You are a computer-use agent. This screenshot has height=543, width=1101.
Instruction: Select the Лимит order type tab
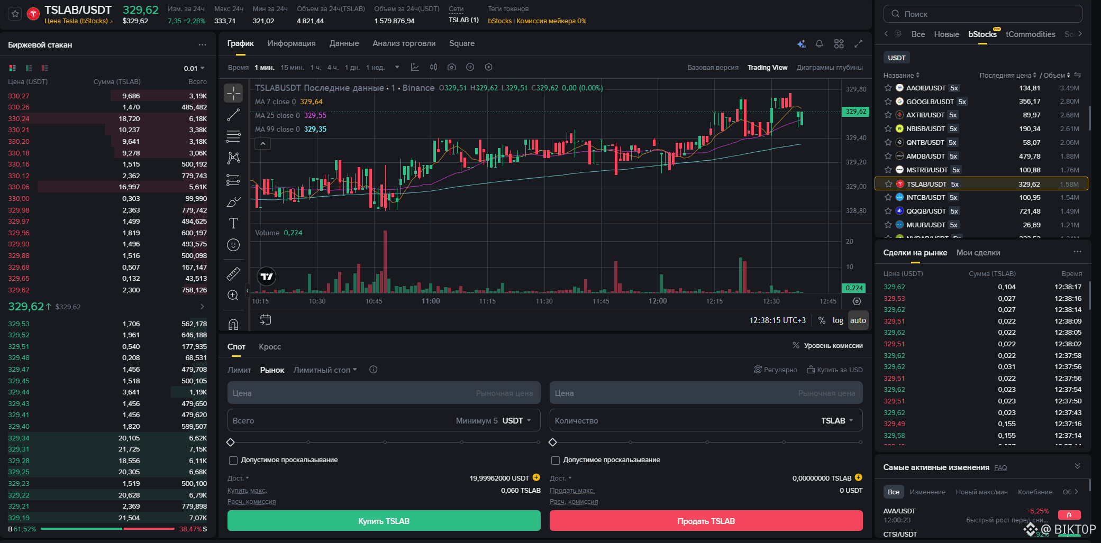pos(239,370)
